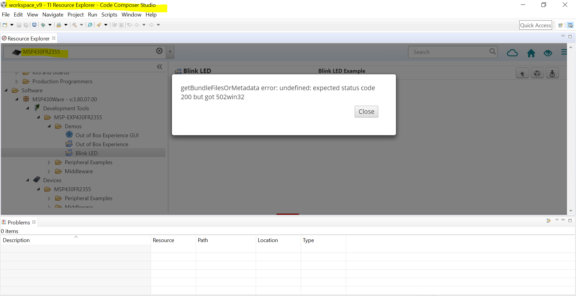Image resolution: width=576 pixels, height=296 pixels.
Task: Click the Quick Access field
Action: coord(535,25)
